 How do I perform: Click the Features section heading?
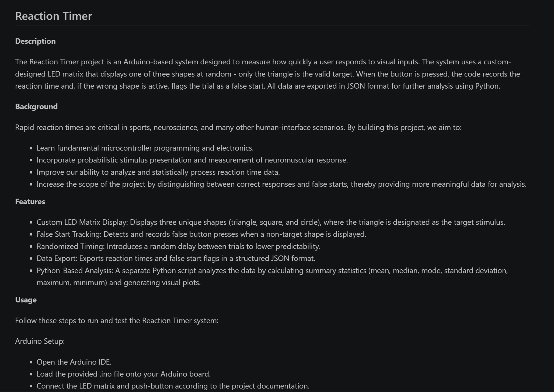30,201
